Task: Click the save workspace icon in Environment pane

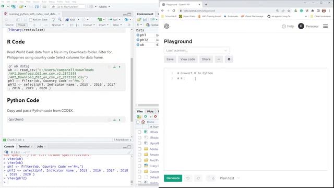Action: [145, 20]
